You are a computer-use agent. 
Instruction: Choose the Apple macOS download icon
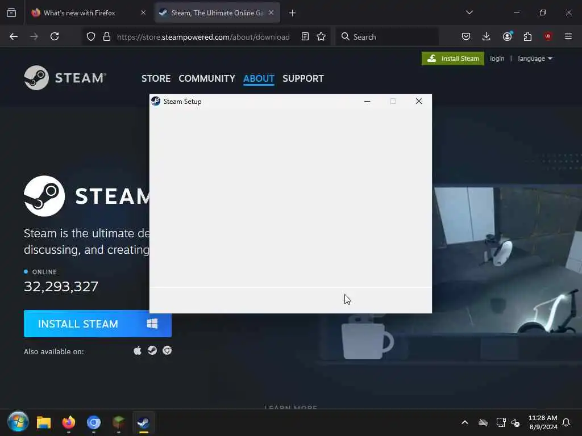138,351
